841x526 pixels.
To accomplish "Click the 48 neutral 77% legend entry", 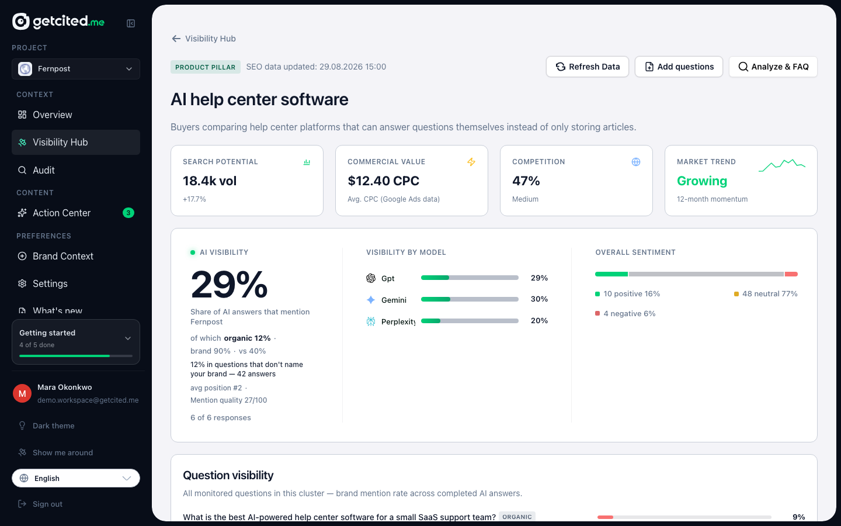I will [766, 294].
